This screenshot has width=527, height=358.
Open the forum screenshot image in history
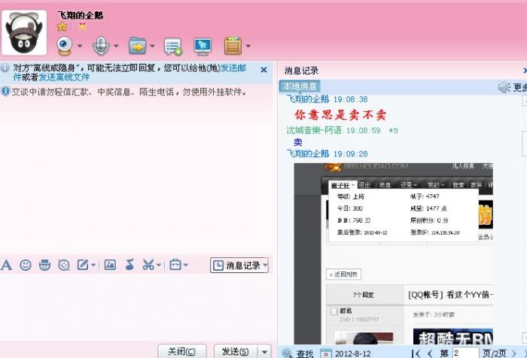(393, 253)
